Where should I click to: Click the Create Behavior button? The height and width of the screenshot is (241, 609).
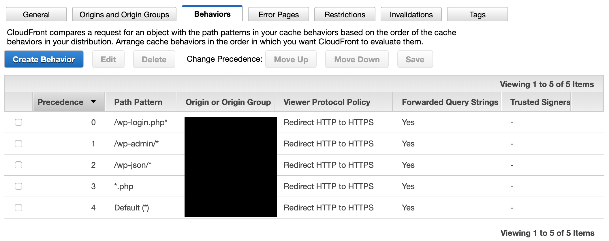[44, 59]
